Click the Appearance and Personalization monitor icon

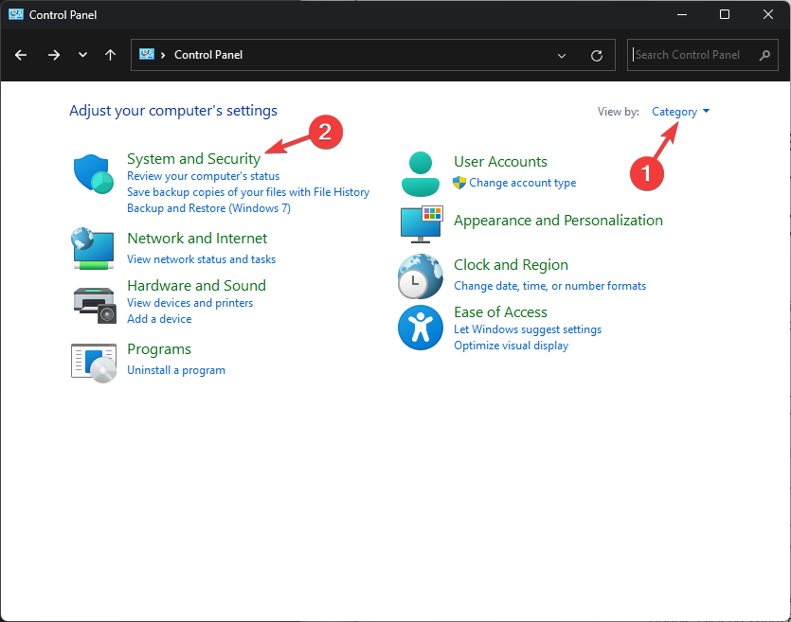point(419,222)
